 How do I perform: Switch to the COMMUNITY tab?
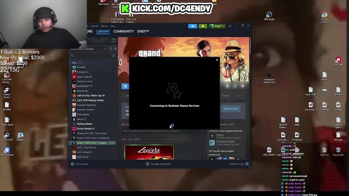point(124,31)
